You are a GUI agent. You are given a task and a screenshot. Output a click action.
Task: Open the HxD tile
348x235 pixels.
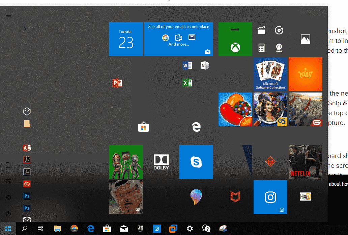pos(306,197)
